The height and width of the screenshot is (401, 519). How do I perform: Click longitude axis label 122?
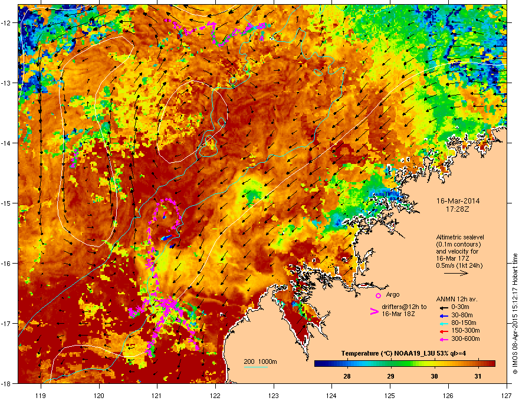point(215,395)
